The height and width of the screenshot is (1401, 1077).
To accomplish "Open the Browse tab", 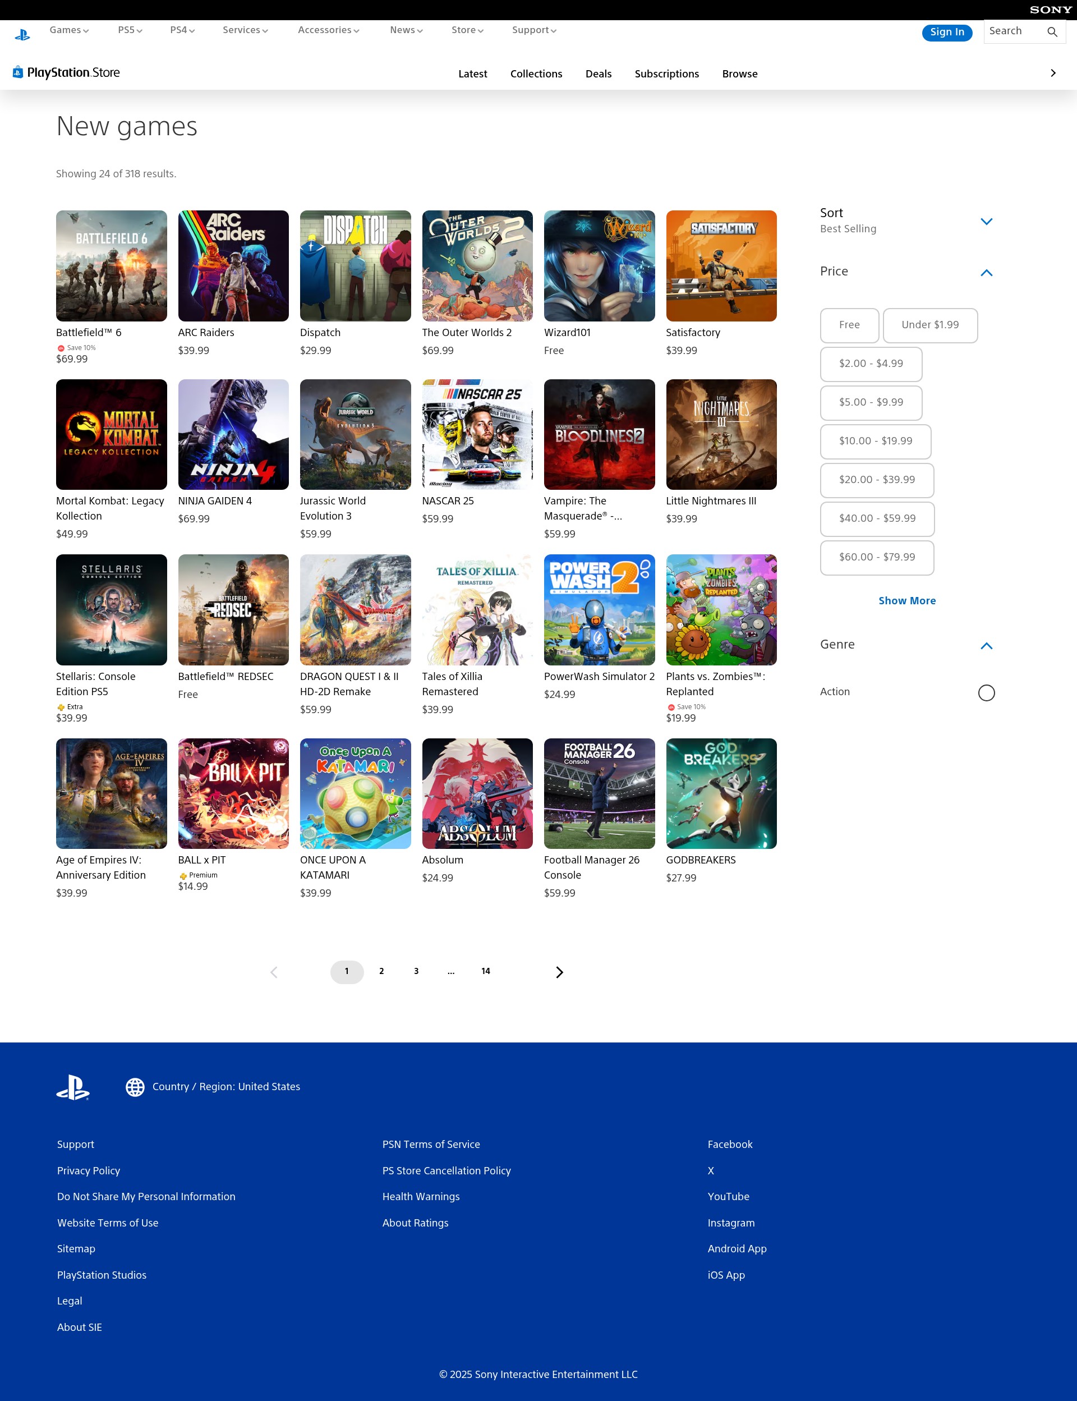I will [x=740, y=74].
